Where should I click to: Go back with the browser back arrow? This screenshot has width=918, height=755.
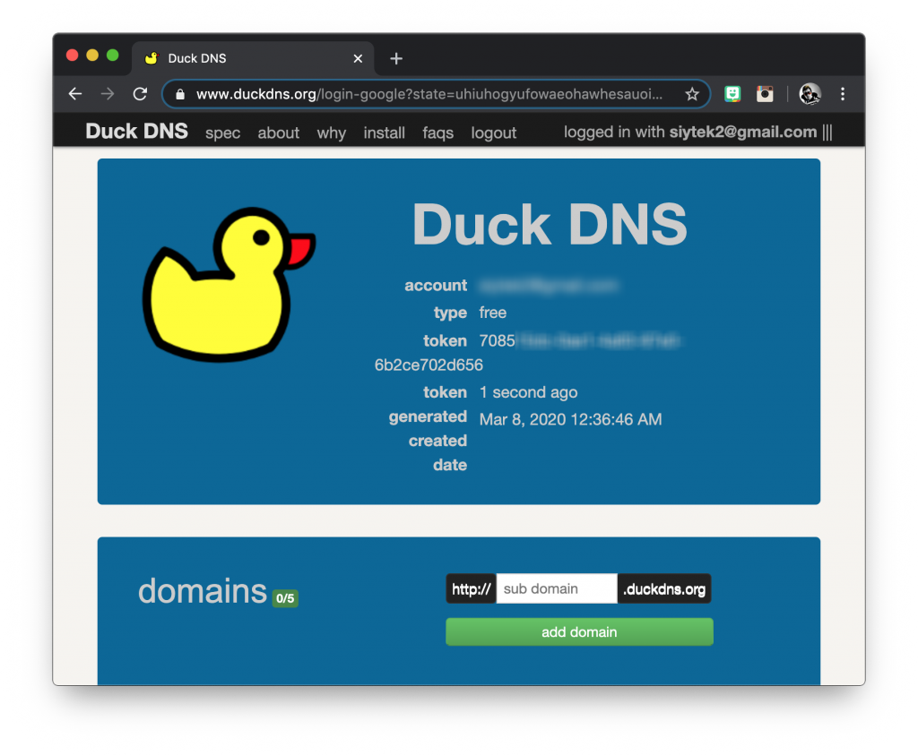75,93
